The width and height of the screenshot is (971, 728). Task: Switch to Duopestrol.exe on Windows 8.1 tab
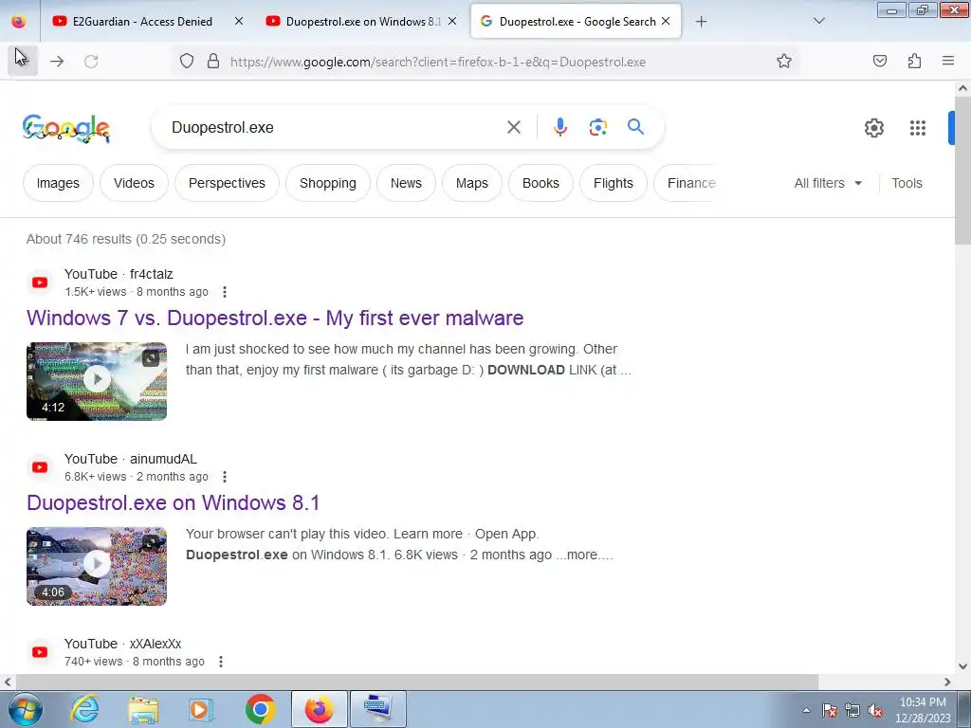pyautogui.click(x=361, y=21)
